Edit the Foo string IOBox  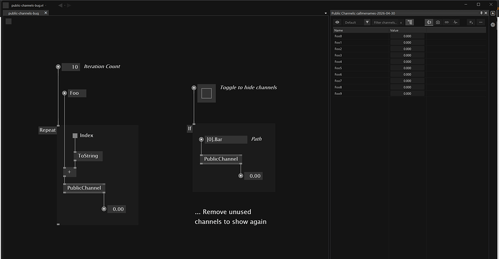(x=77, y=93)
